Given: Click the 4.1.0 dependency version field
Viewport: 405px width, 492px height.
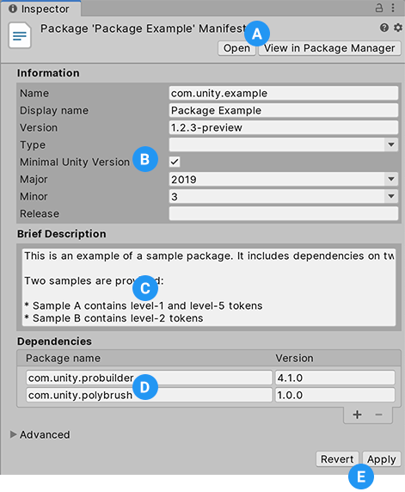Looking at the screenshot, I should [x=335, y=378].
